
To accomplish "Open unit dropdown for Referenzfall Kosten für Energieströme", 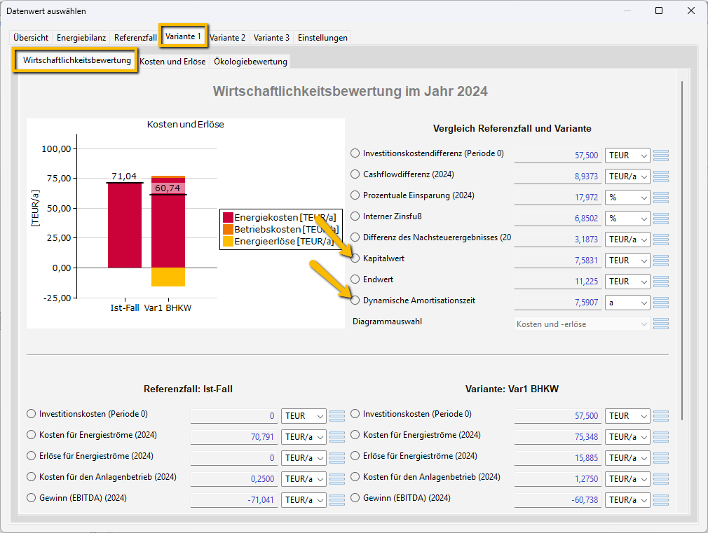I will [304, 437].
